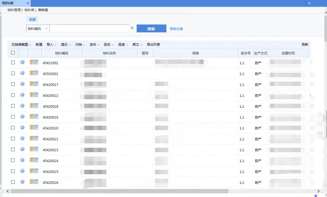Open the 高级过滤 link

point(176,29)
